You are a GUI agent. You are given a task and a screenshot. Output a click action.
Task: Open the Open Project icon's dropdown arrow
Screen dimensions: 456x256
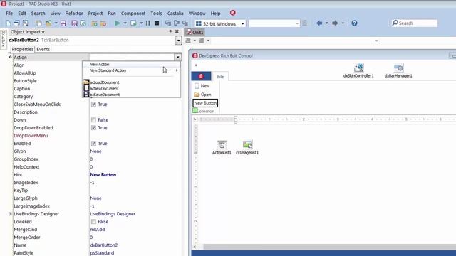tap(56, 23)
